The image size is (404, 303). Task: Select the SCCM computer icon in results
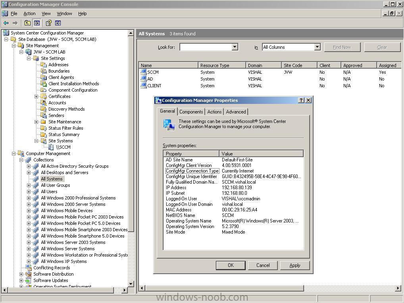[143, 72]
